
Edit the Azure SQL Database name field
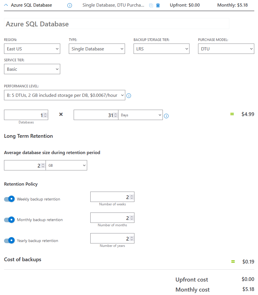pyautogui.click(x=117, y=24)
